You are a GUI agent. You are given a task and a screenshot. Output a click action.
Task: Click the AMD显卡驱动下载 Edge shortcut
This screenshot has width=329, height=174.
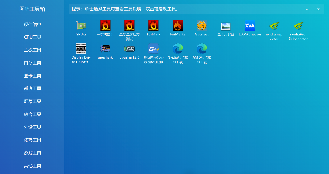[202, 49]
